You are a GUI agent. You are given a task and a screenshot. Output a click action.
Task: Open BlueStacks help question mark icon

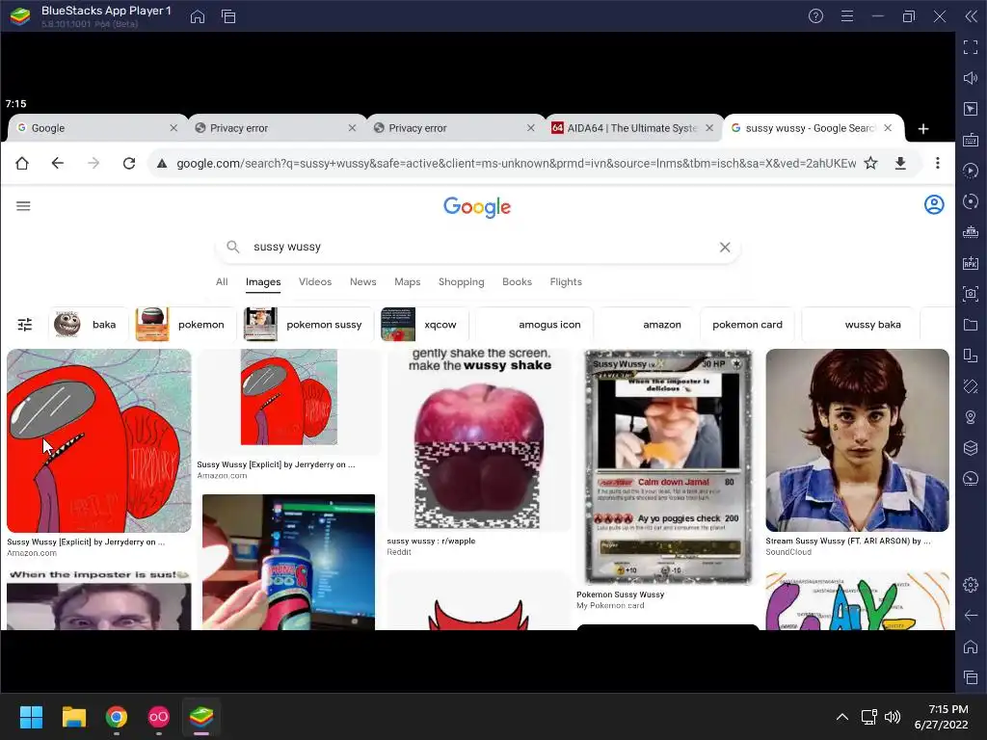point(815,16)
